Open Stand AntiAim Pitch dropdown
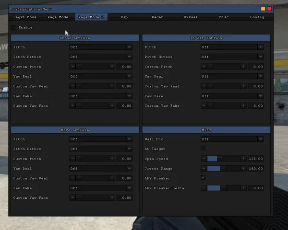Screen dimensions: 288x230 click(101, 47)
